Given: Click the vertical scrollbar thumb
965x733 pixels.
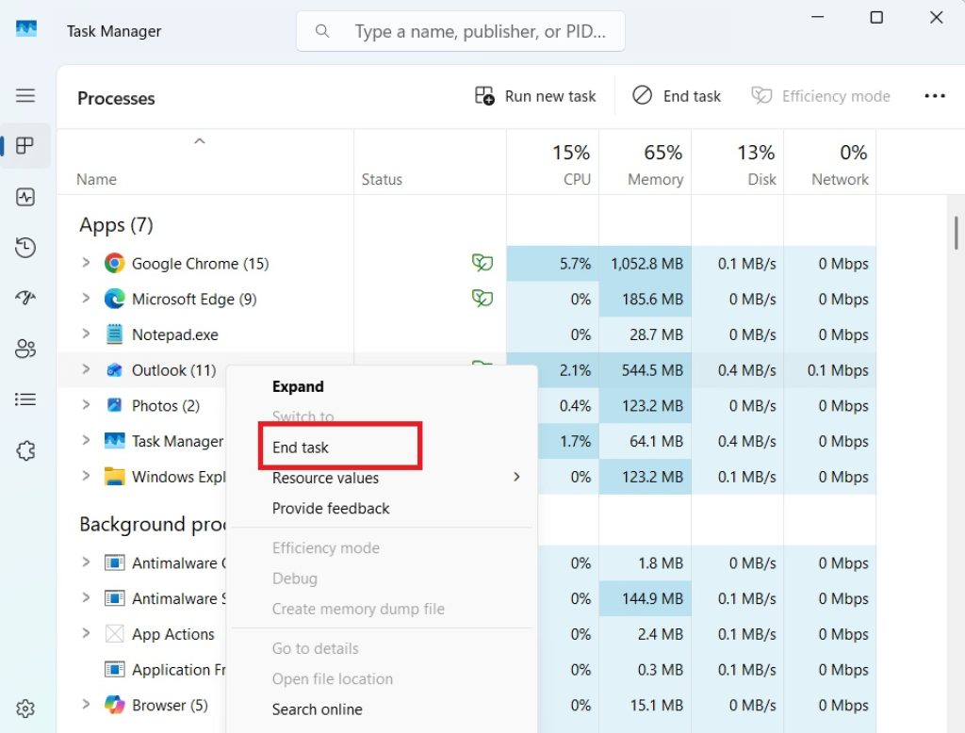Looking at the screenshot, I should [956, 233].
